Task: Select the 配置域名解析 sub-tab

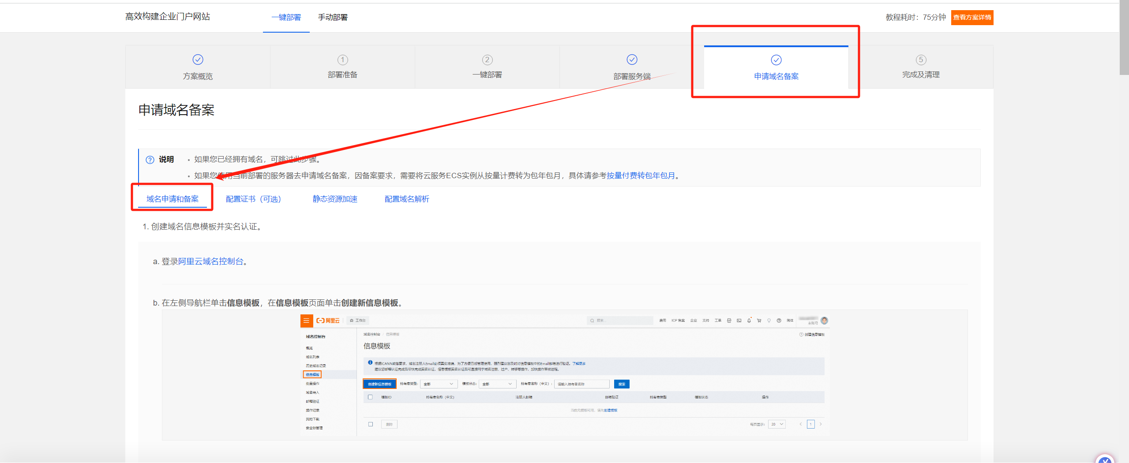Action: (x=407, y=199)
